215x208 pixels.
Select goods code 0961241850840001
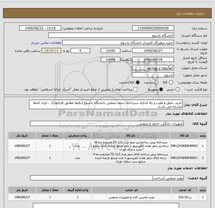184,158
